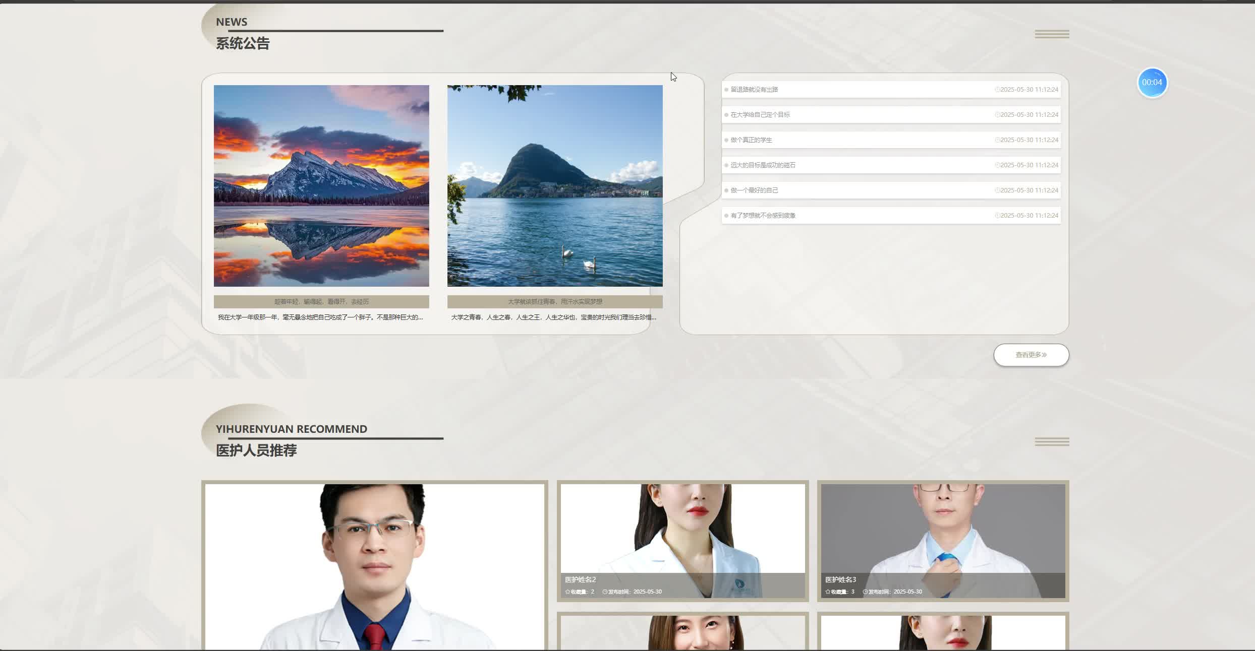Click the bullet dot beside 留退路就没有出路

(x=726, y=90)
